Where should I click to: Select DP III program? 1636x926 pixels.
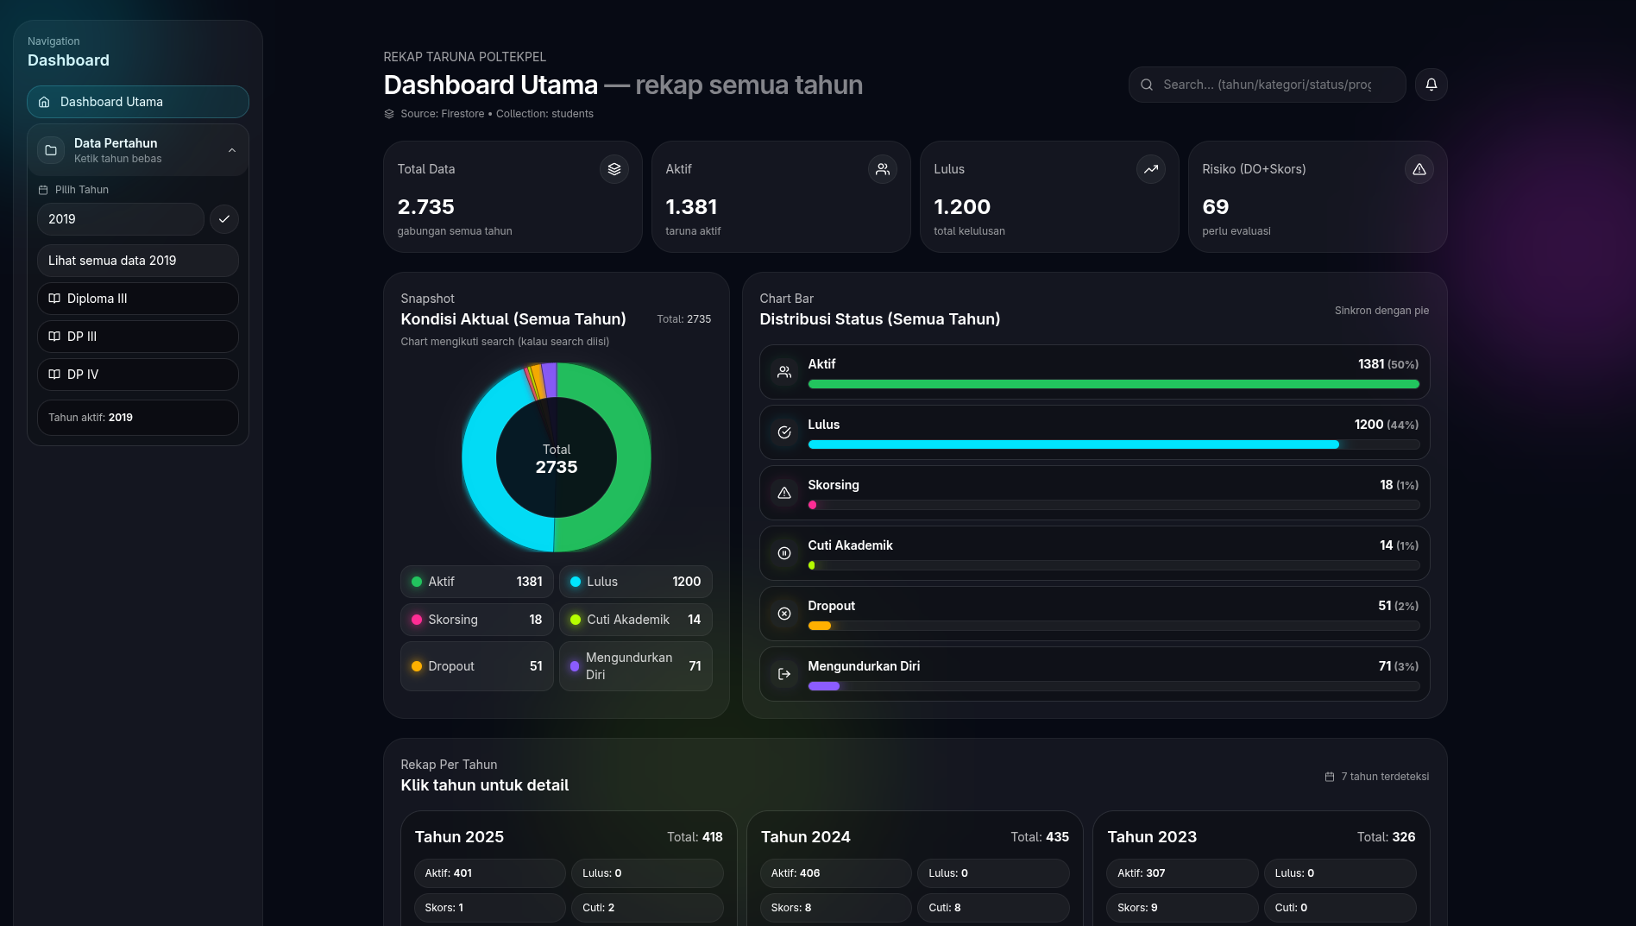(138, 337)
